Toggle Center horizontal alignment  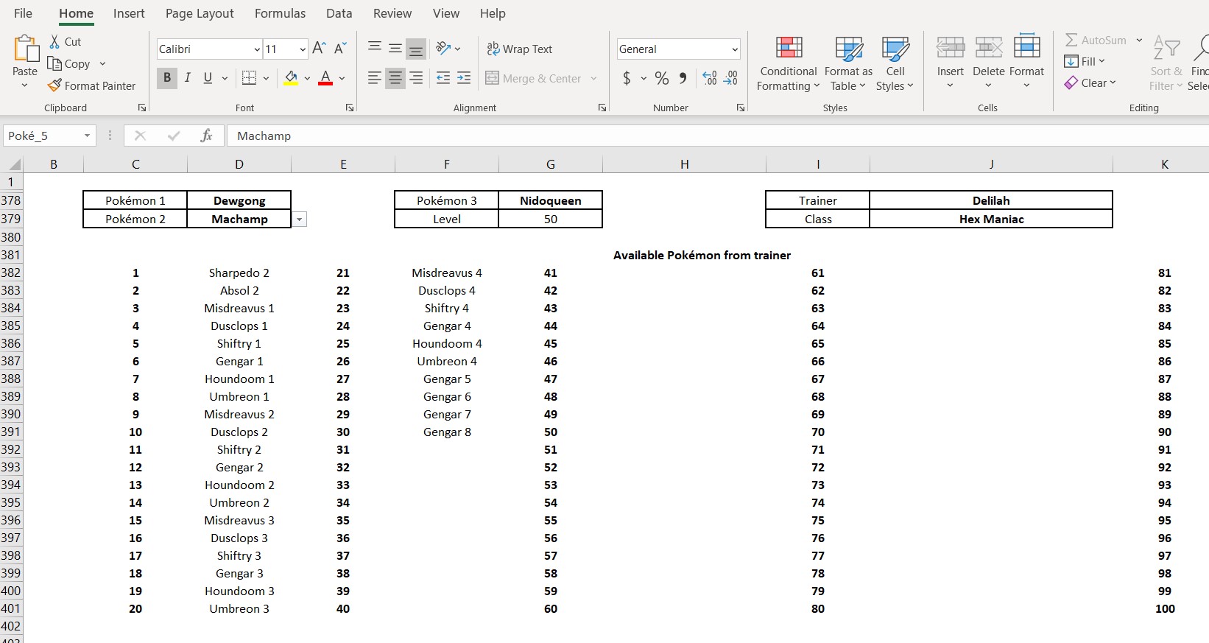[x=395, y=77]
